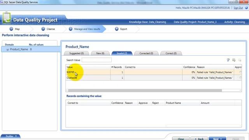Click the Approve column header in records grid
249x140 pixels.
(x=144, y=103)
